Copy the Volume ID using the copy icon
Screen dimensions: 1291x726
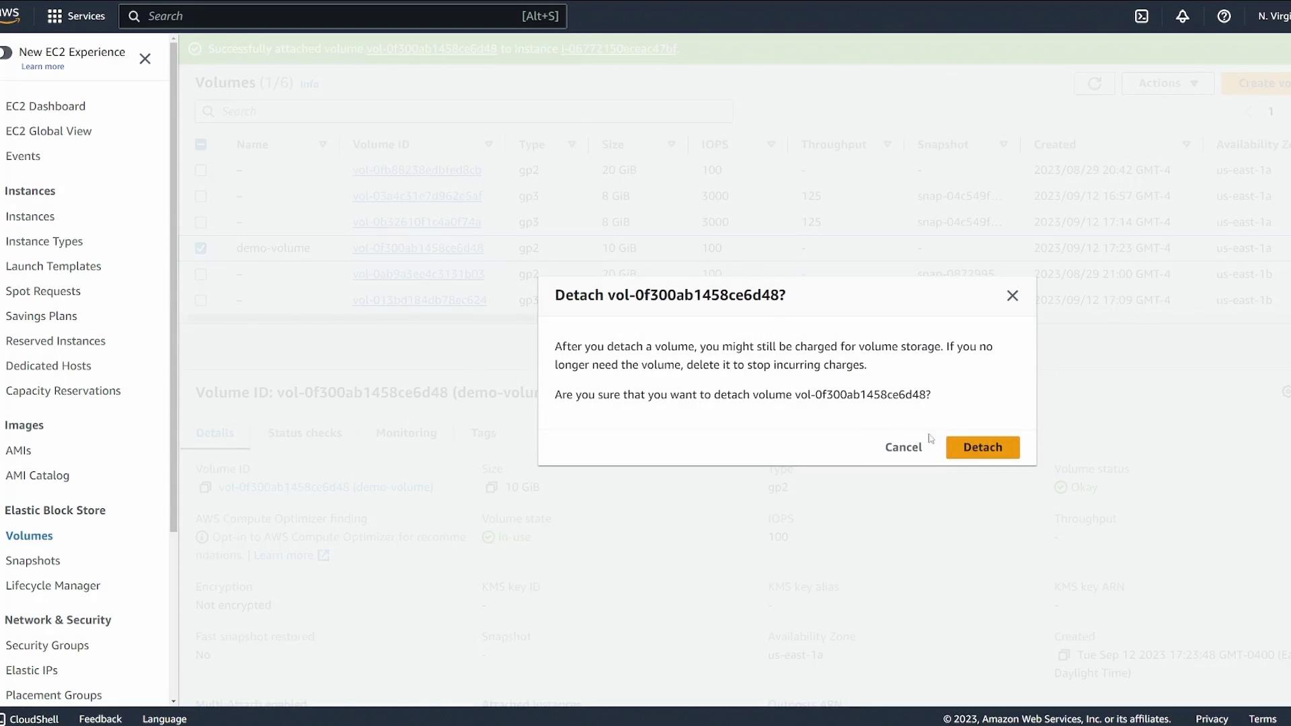(x=205, y=487)
